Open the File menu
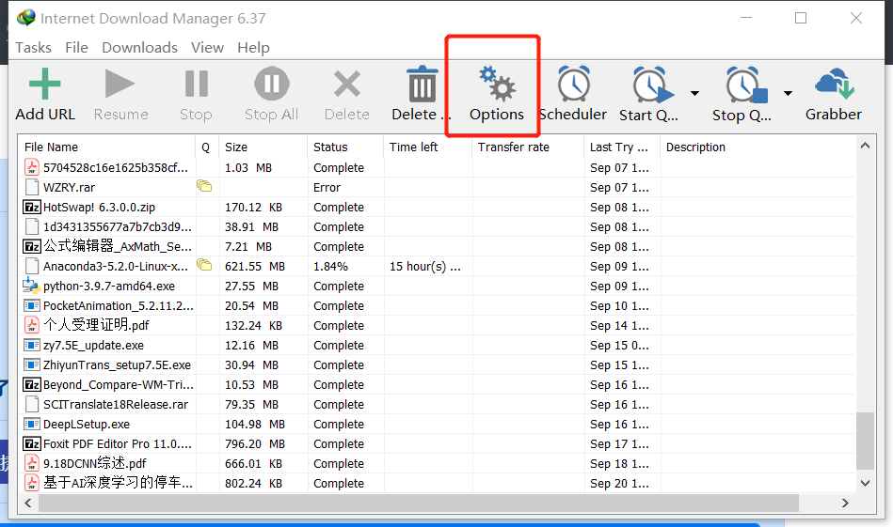Screen dimensions: 893x527 coord(76,48)
